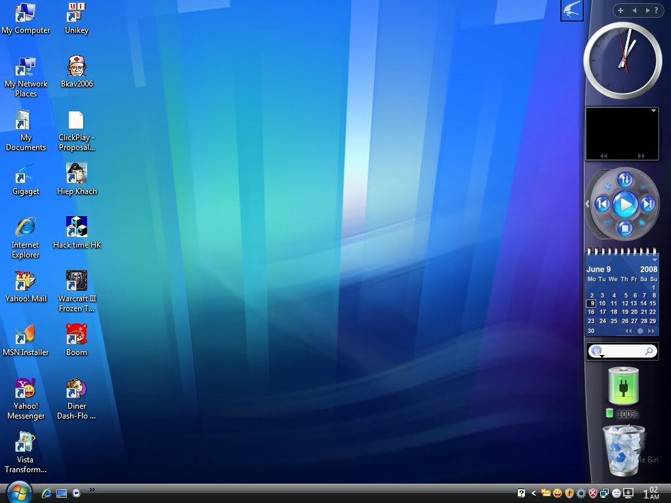This screenshot has width=671, height=503.
Task: Select June 30 in the calendar
Action: pyautogui.click(x=591, y=331)
